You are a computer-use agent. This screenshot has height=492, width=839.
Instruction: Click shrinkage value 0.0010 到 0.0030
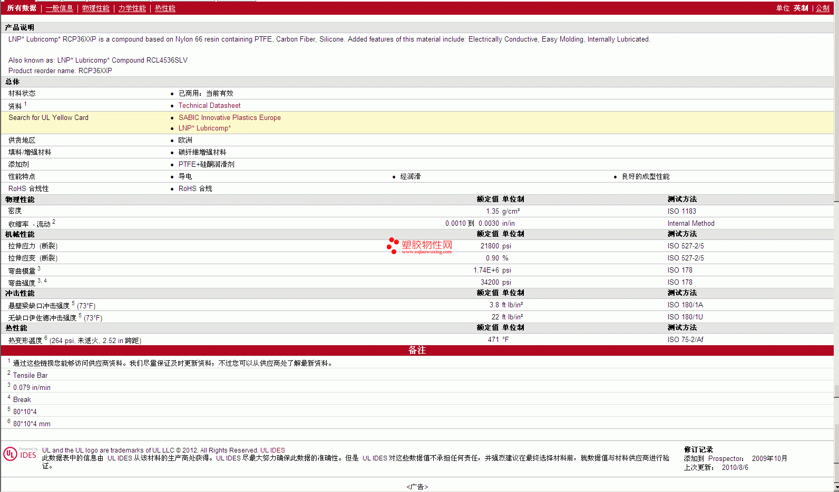tap(472, 224)
